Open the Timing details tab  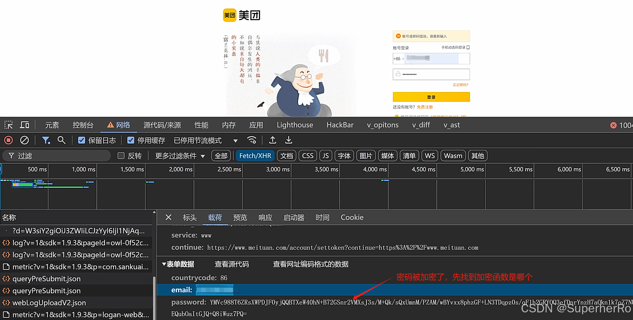point(322,217)
